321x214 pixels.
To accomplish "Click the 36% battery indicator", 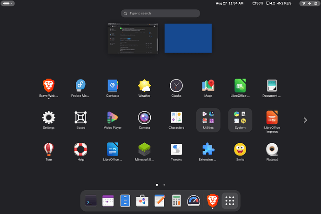I will tap(258, 3).
